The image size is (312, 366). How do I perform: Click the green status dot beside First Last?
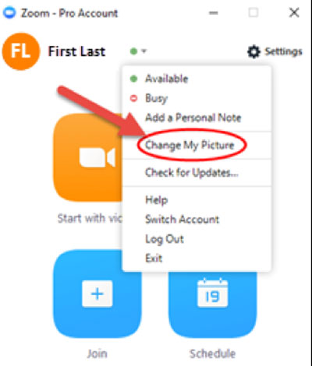[x=133, y=51]
